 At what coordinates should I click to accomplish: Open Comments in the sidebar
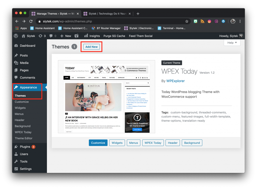(27, 78)
